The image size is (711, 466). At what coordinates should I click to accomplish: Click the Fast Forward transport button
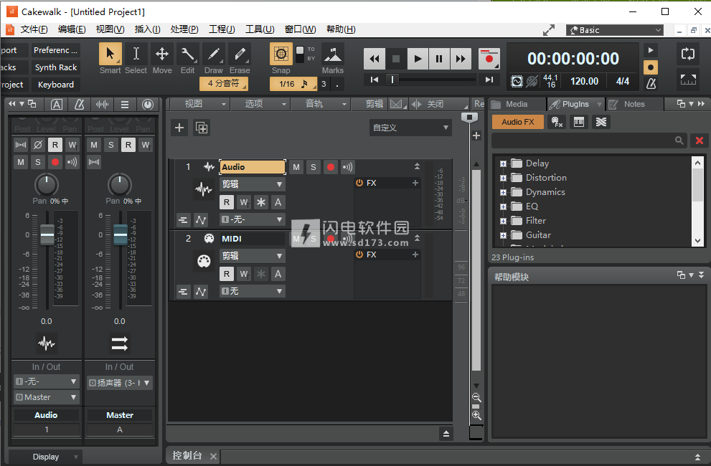coord(461,59)
